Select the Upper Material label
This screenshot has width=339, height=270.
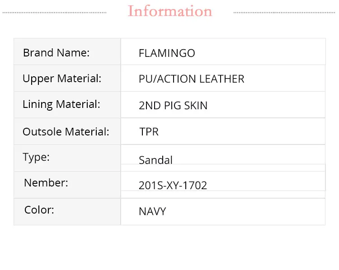pos(62,79)
